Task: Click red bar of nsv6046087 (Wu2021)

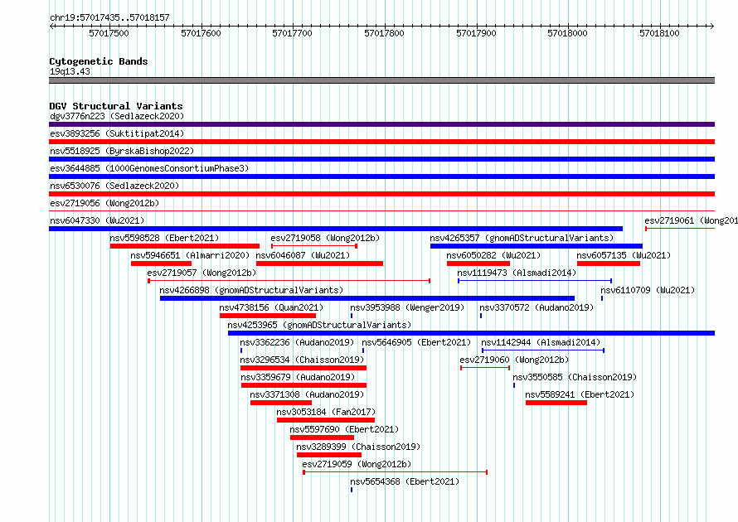Action: [x=319, y=263]
